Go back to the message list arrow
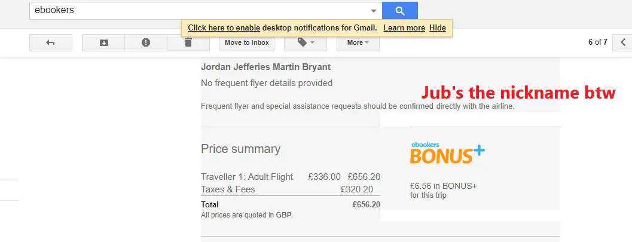This screenshot has width=632, height=242. (x=50, y=42)
